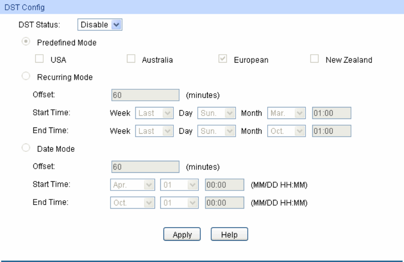
Task: Open the DST Status dropdown
Action: pyautogui.click(x=100, y=25)
